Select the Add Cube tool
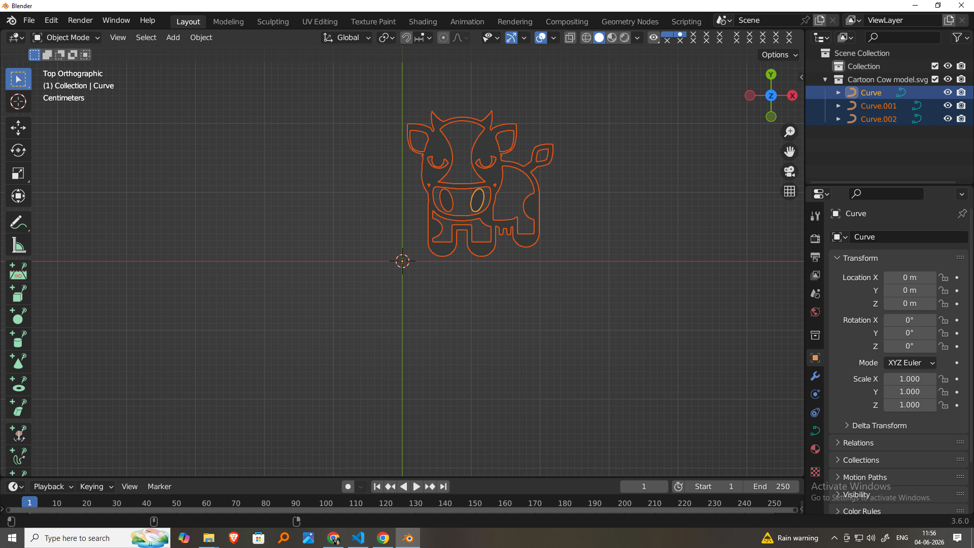974x548 pixels. [18, 294]
